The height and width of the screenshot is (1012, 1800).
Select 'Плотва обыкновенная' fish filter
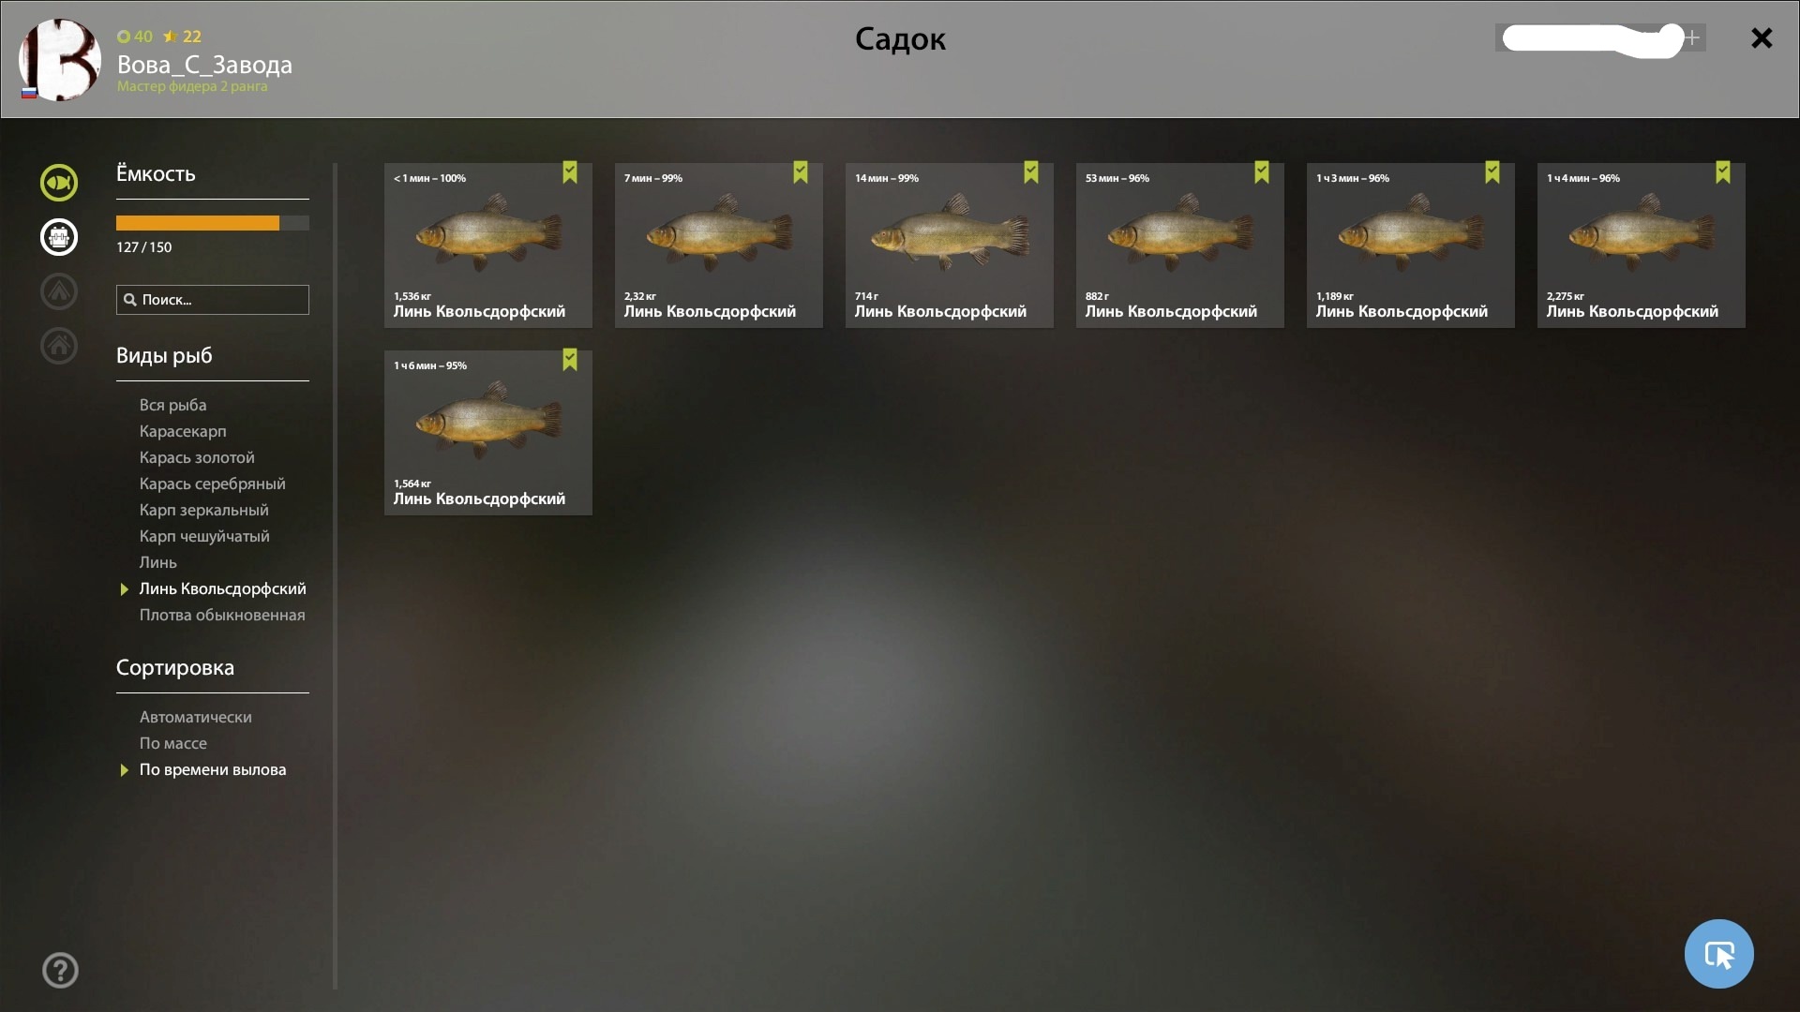point(222,615)
